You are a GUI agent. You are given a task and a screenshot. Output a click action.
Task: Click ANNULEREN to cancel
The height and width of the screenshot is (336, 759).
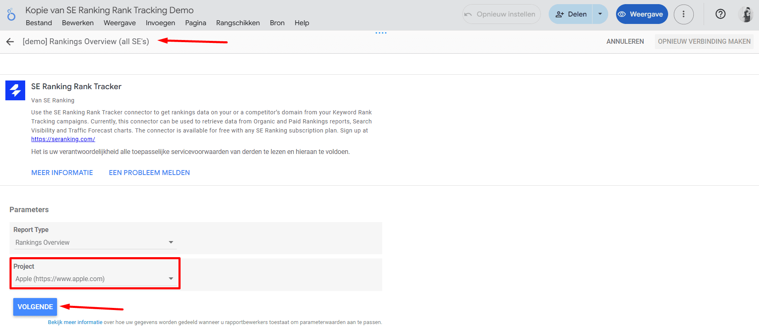pos(625,42)
